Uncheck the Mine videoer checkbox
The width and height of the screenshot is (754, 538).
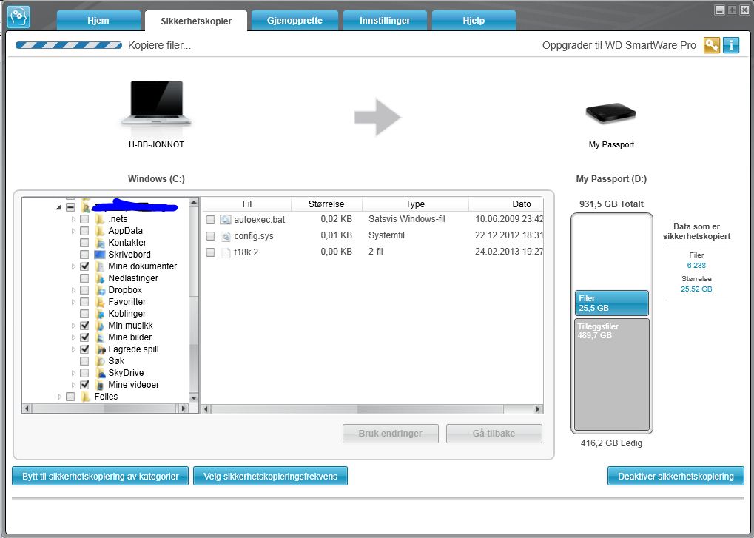coord(84,385)
